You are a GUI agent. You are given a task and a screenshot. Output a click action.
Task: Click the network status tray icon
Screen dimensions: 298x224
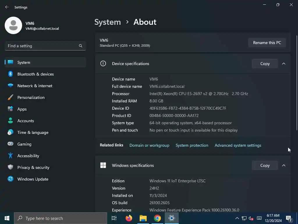click(244, 218)
